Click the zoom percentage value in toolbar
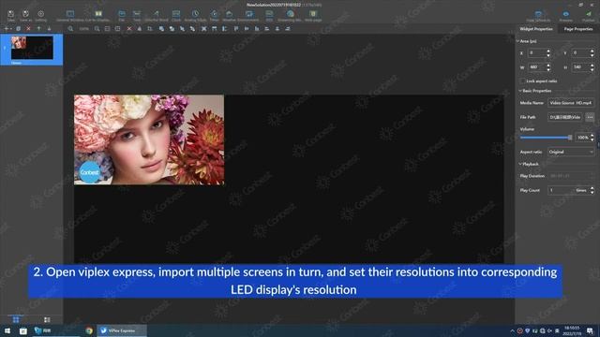Image resolution: width=600 pixels, height=337 pixels. click(83, 29)
